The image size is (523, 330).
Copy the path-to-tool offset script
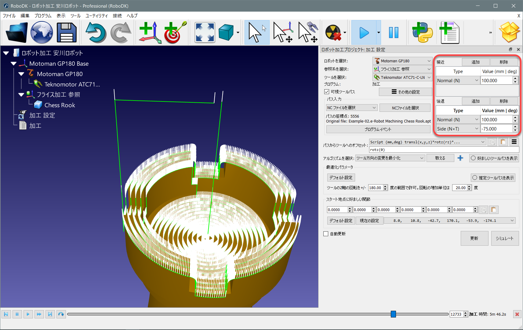point(492,142)
